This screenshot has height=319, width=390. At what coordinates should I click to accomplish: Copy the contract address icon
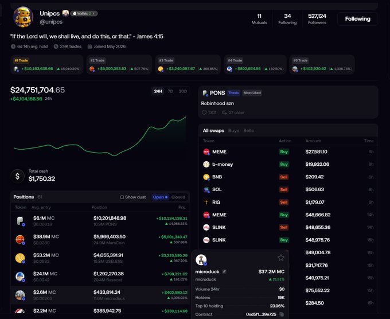pyautogui.click(x=282, y=314)
